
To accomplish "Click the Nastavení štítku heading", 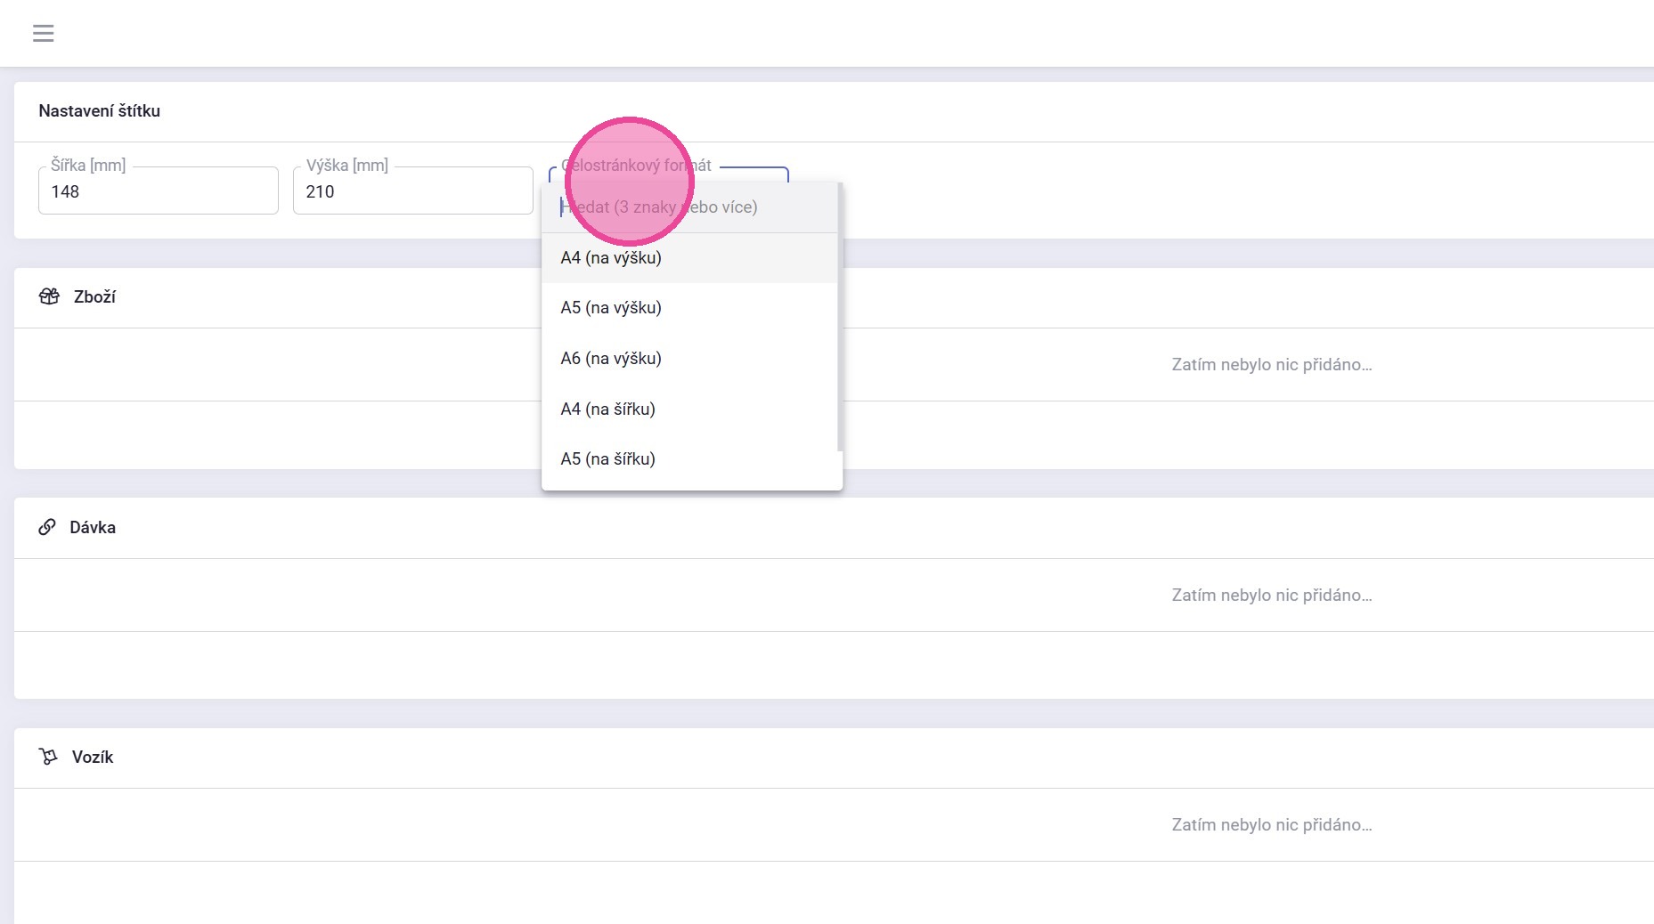I will pos(99,111).
